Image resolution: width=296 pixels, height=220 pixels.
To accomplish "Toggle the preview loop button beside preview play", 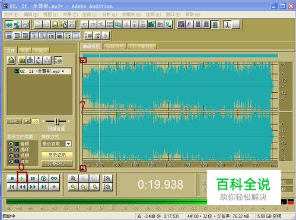I will [36, 121].
